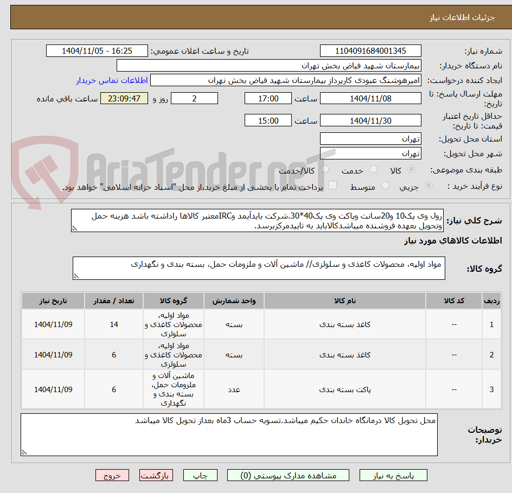Click the اطلاعات کالاهای مورد نیاز heading
512x493 pixels.
click(x=453, y=241)
